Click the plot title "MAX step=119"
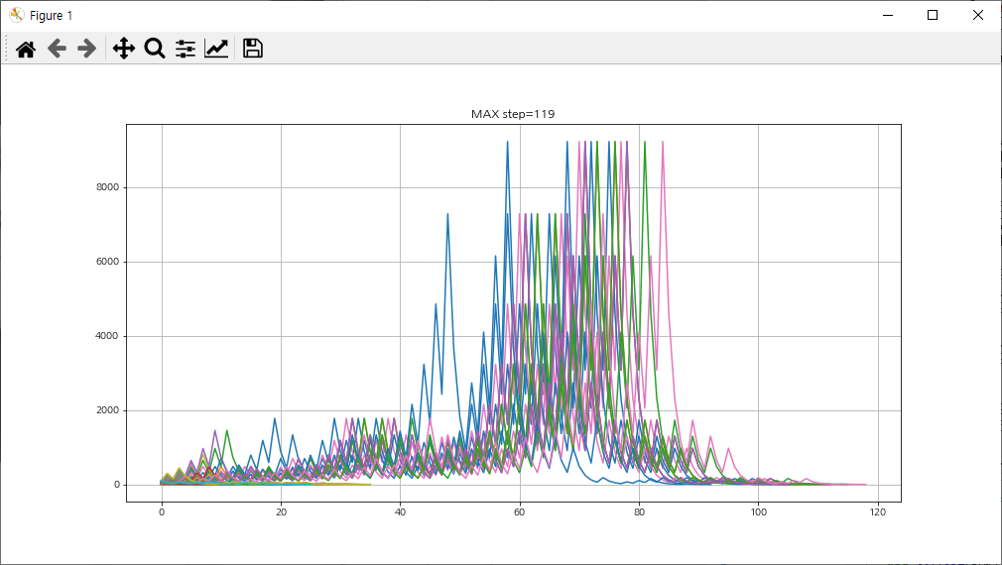1002x565 pixels. point(513,114)
